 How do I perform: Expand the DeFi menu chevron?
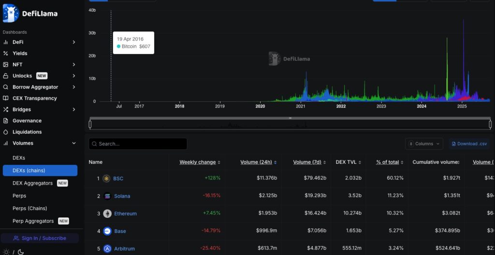click(x=74, y=42)
